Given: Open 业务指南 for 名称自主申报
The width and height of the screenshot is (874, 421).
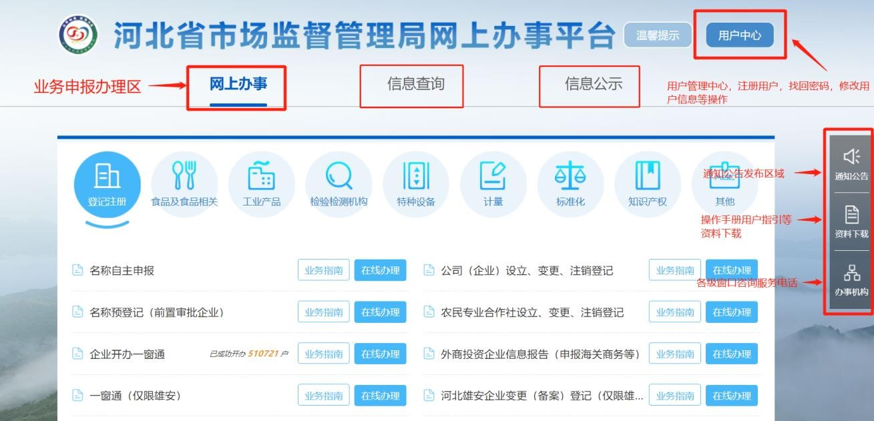Looking at the screenshot, I should pos(325,271).
